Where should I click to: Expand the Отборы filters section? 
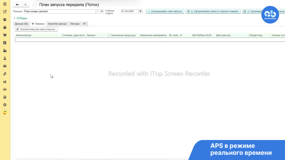pyautogui.click(x=20, y=18)
